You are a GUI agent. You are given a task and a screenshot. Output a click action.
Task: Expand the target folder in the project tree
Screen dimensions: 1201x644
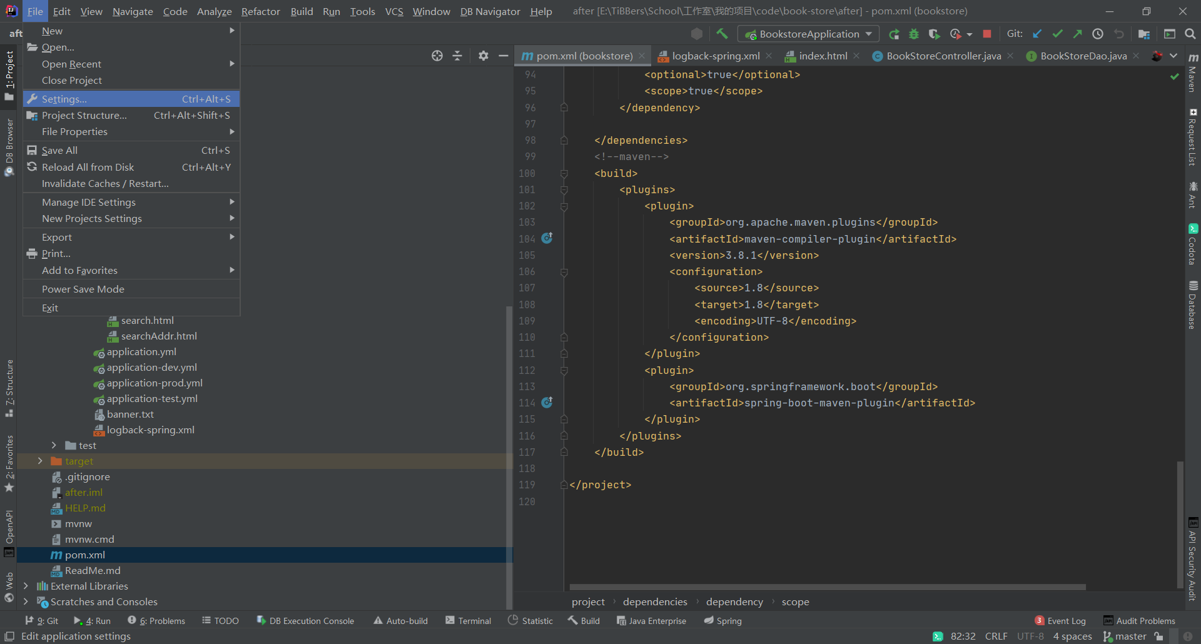(x=40, y=461)
